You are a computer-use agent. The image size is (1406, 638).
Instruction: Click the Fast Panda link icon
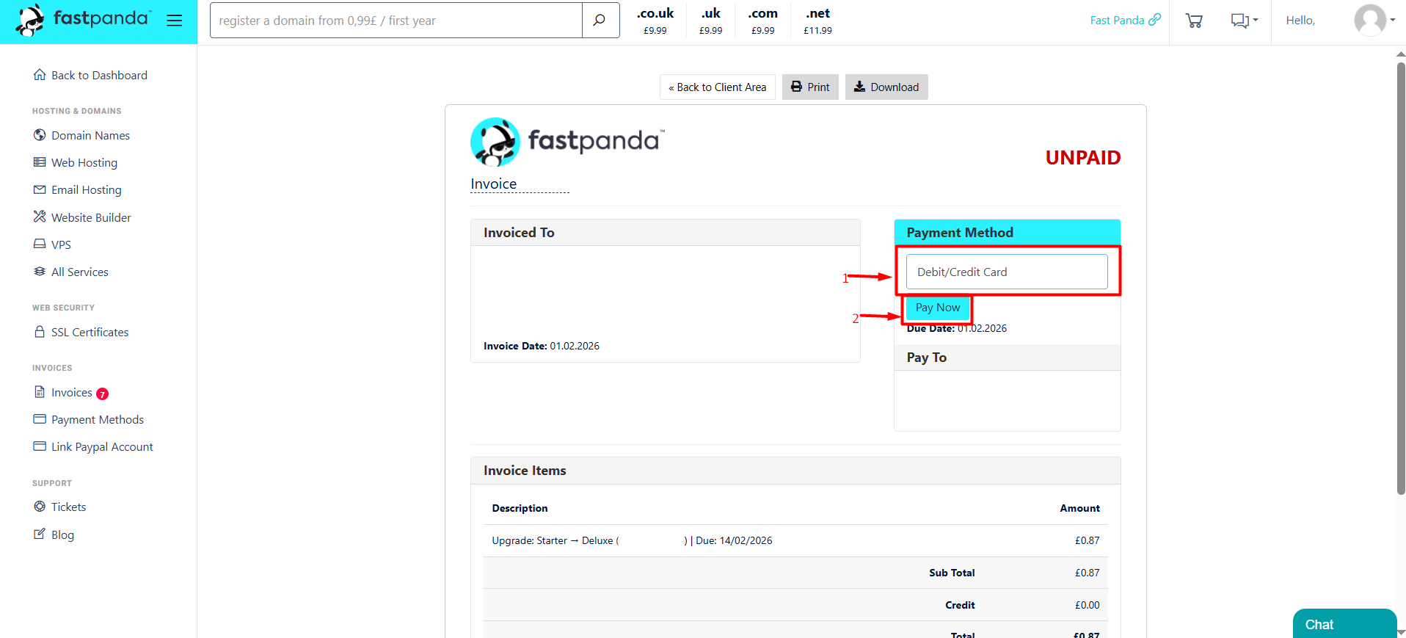coord(1154,20)
